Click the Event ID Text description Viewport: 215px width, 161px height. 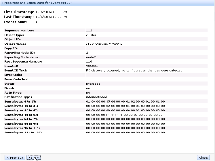click(134, 70)
